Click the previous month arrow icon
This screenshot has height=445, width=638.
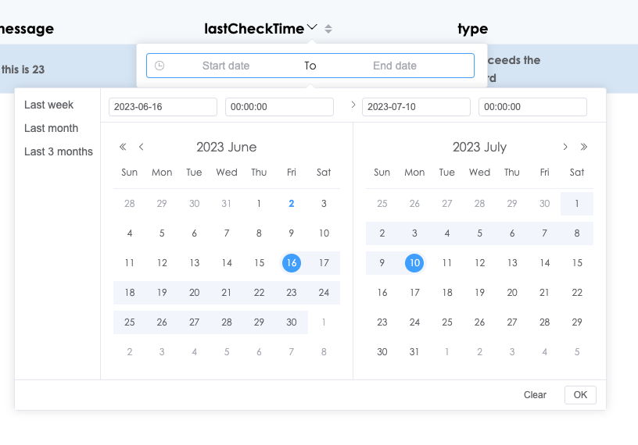142,147
